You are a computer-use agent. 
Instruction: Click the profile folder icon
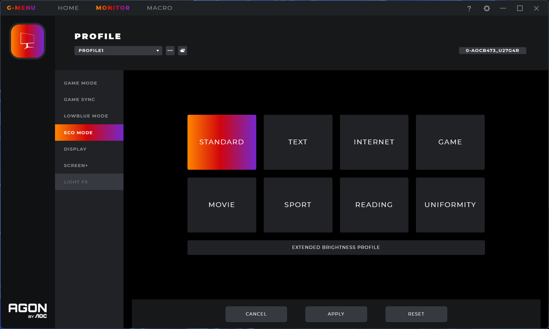click(x=182, y=51)
